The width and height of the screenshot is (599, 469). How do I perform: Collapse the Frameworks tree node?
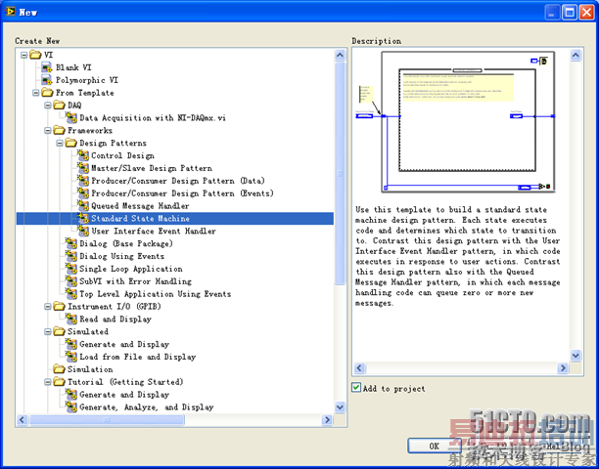click(x=48, y=130)
